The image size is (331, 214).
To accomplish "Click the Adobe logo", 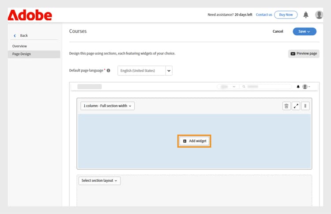I will click(x=30, y=15).
